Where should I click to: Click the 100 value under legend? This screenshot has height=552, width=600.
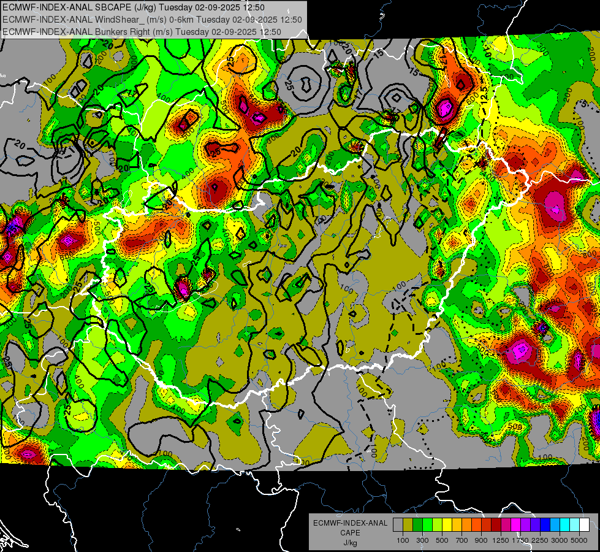[403, 540]
